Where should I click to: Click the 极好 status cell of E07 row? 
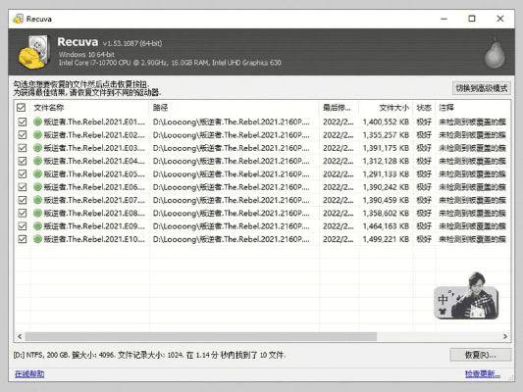424,200
